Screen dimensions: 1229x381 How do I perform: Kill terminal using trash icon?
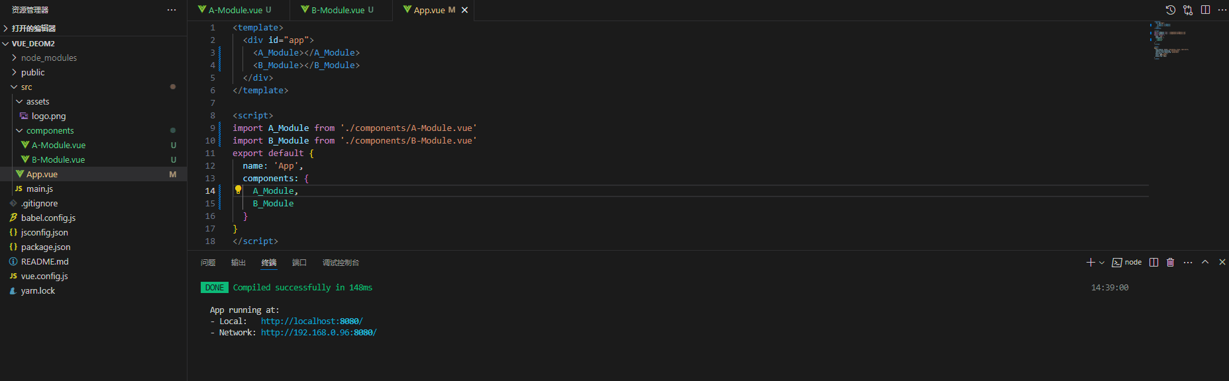click(x=1171, y=263)
